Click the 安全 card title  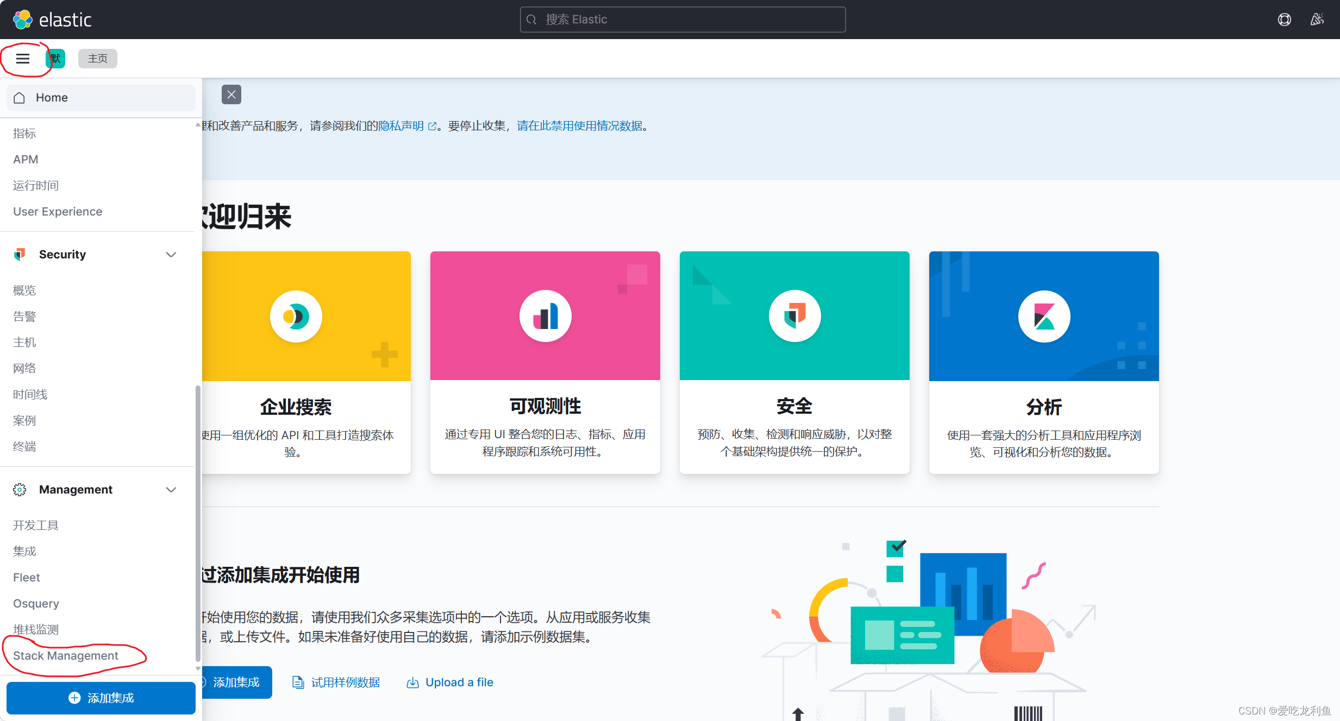tap(795, 406)
